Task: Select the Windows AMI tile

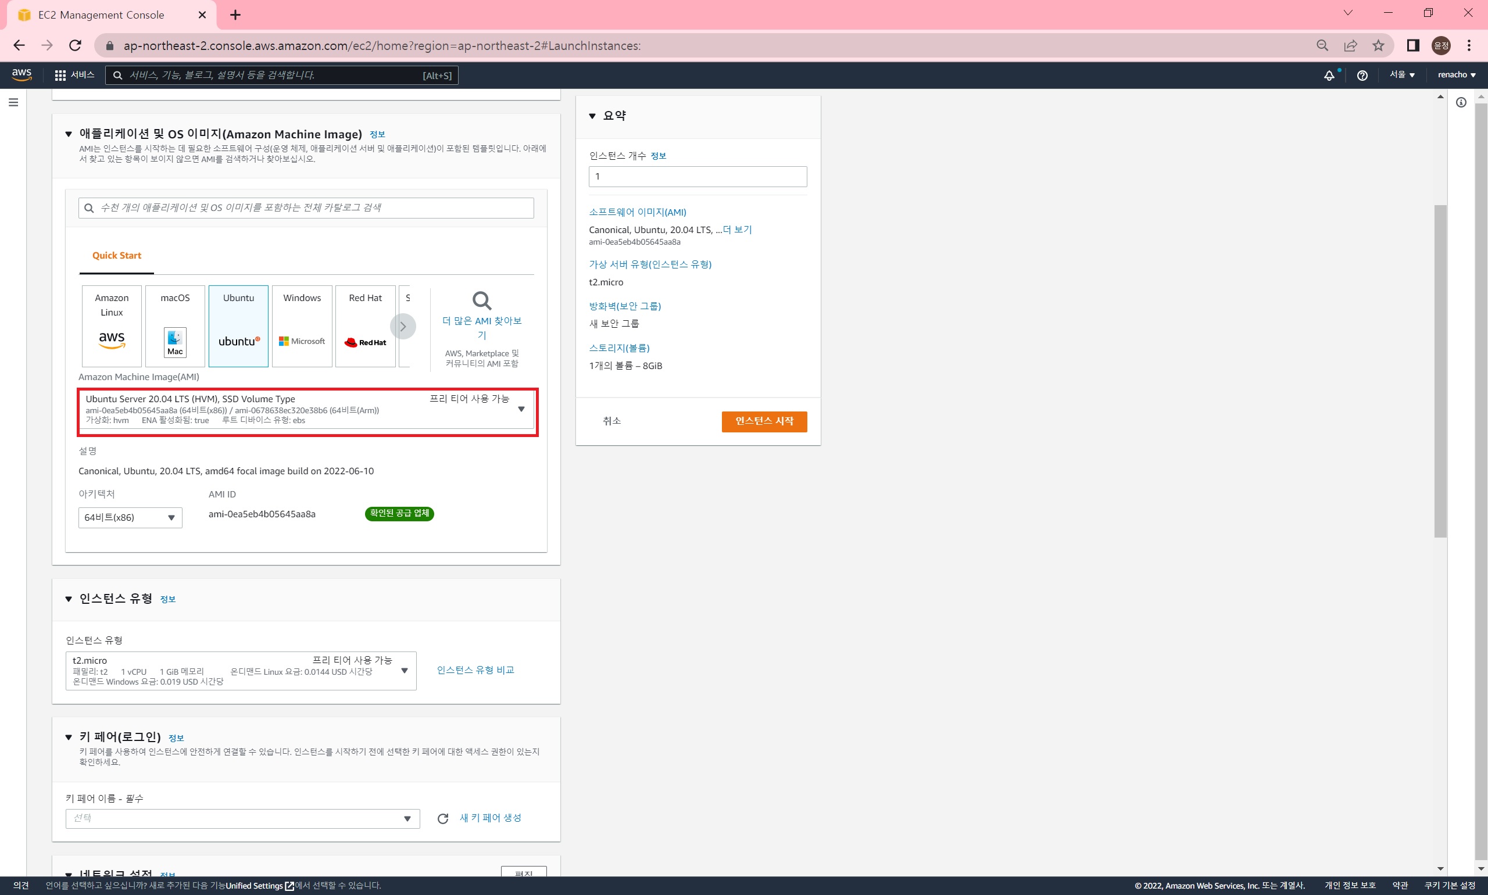Action: pyautogui.click(x=302, y=325)
